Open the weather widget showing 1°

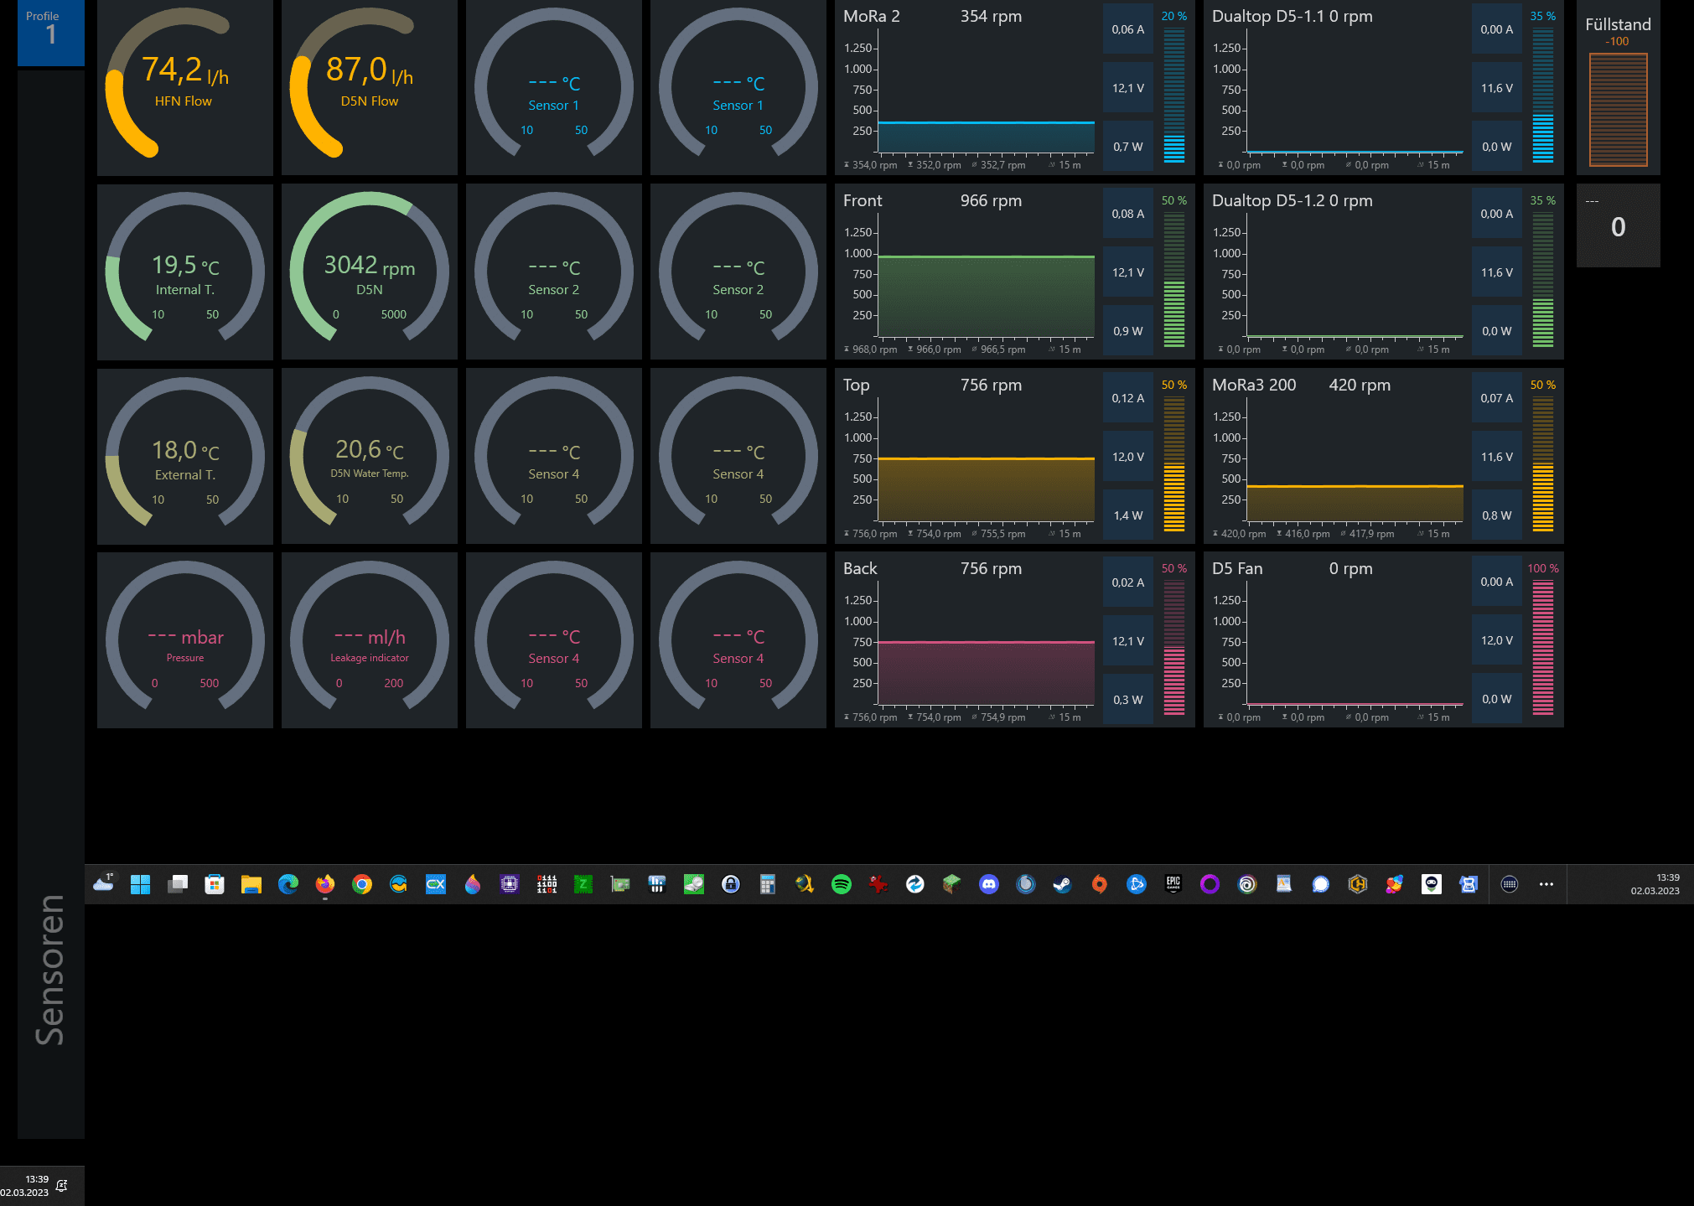[x=103, y=883]
